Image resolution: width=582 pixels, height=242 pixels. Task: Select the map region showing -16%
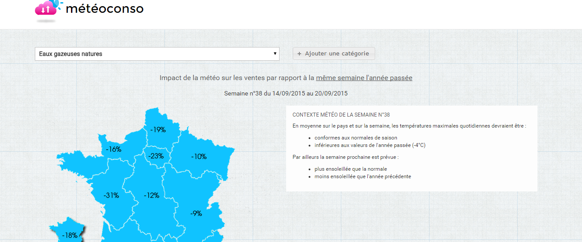113,150
